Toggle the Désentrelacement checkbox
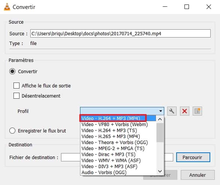 (x=16, y=96)
